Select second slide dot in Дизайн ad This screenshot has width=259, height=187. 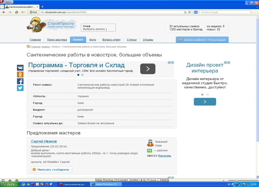tap(208, 94)
